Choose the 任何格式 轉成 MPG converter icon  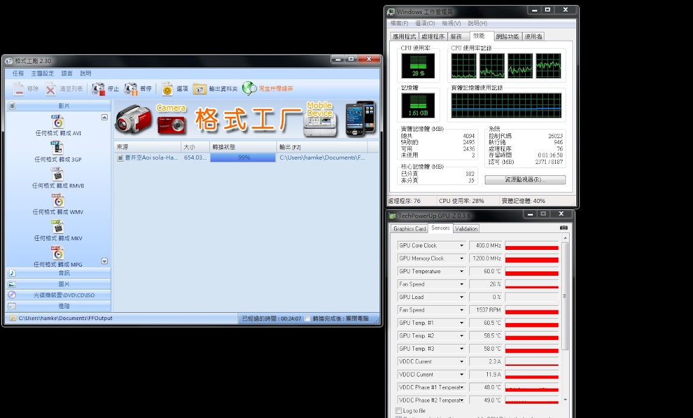(x=58, y=252)
